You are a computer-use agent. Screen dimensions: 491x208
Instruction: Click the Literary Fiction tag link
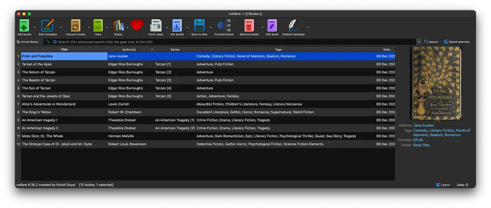pos(441,131)
